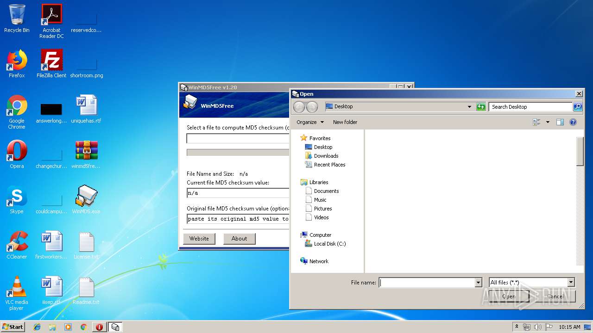Launch CCleaner desktop shortcut

[x=17, y=245]
